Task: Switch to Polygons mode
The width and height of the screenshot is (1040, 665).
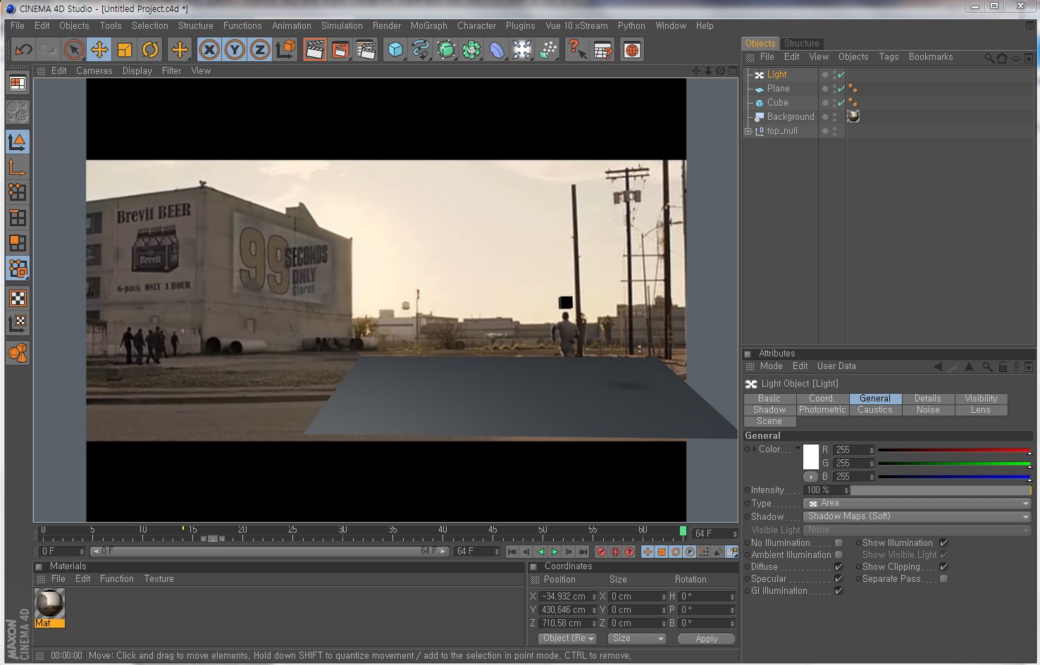Action: click(x=18, y=243)
